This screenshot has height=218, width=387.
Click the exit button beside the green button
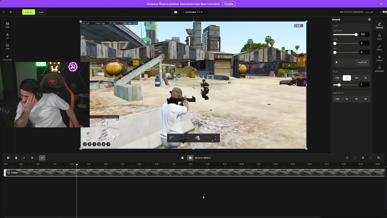point(41,12)
